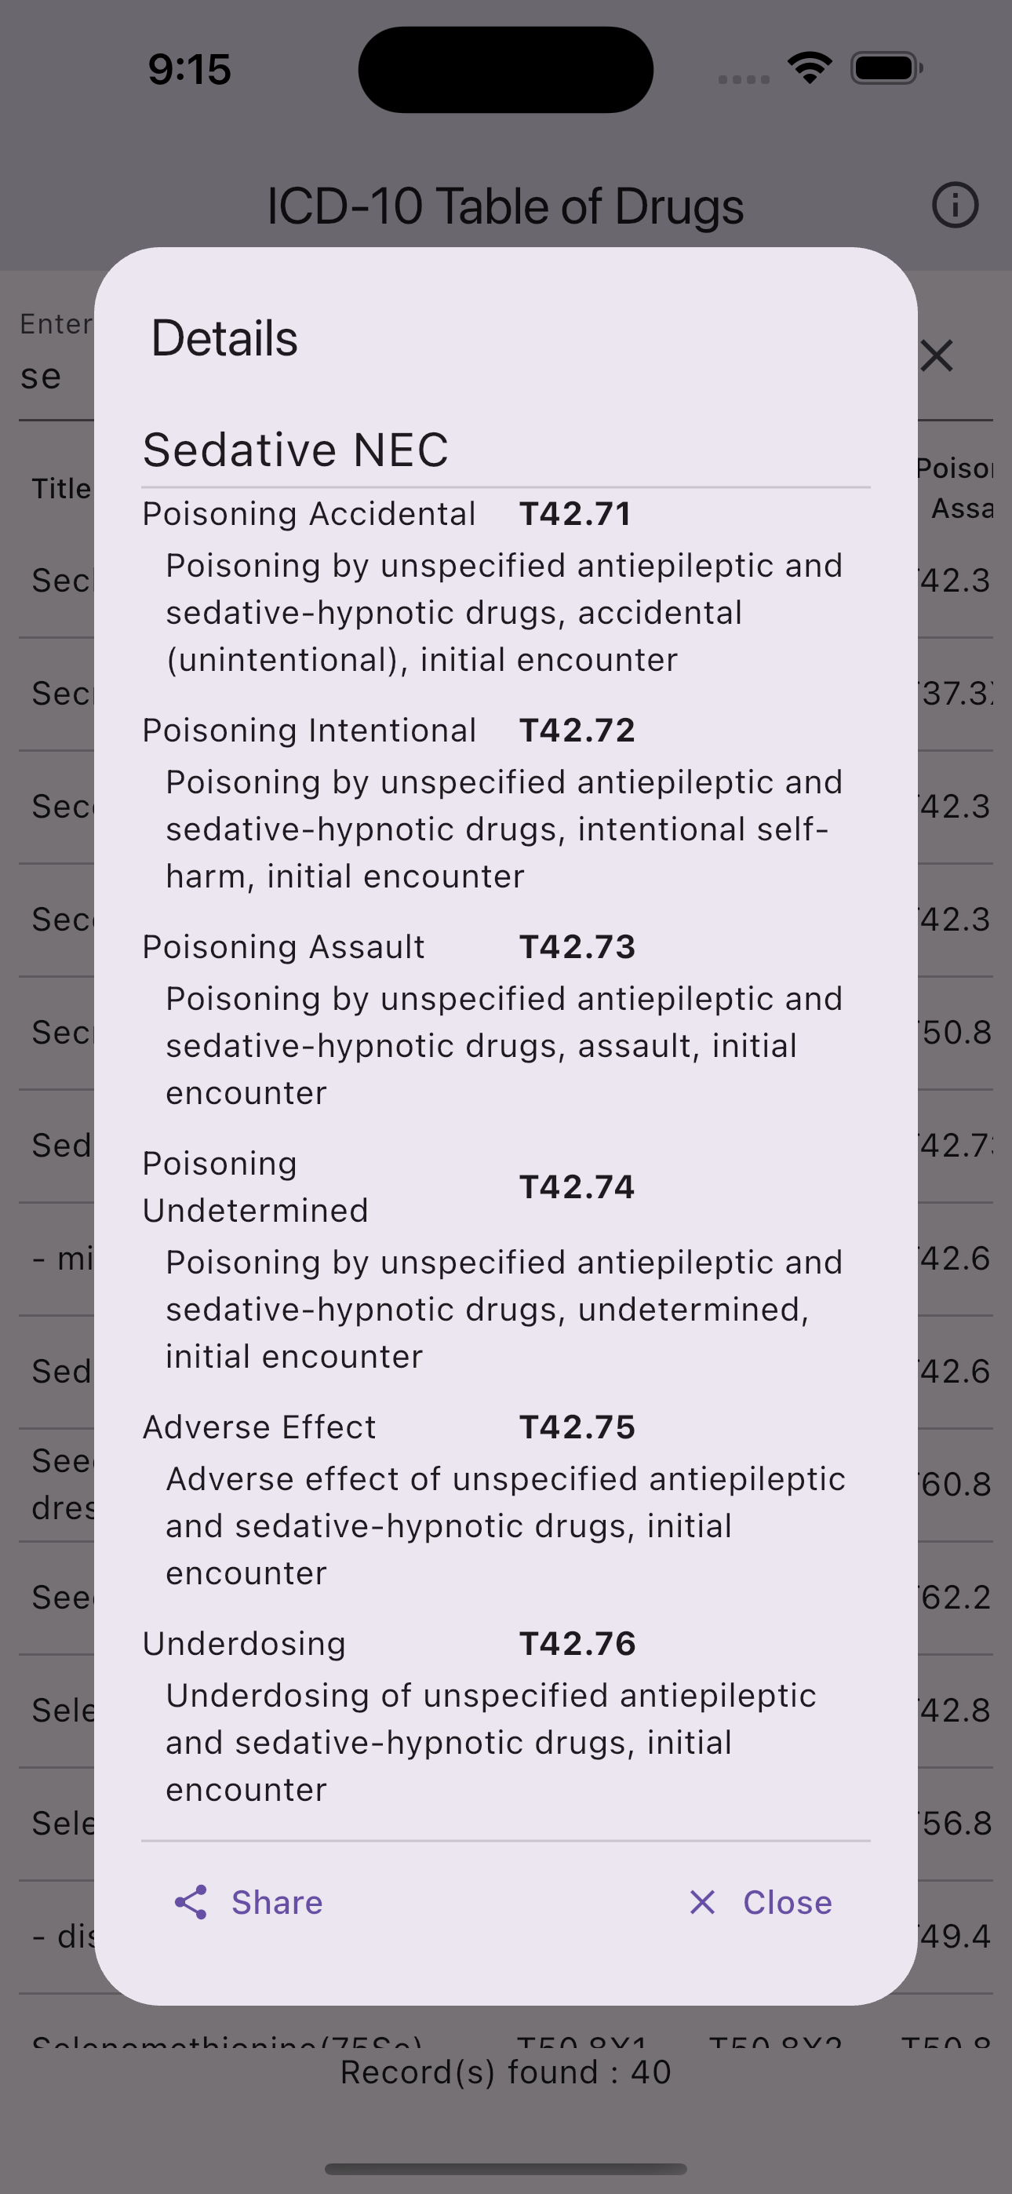
Task: Tap the Details dialog title
Action: (x=224, y=338)
